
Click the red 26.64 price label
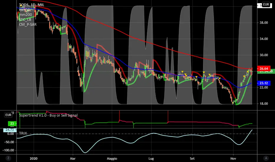pos(264,68)
